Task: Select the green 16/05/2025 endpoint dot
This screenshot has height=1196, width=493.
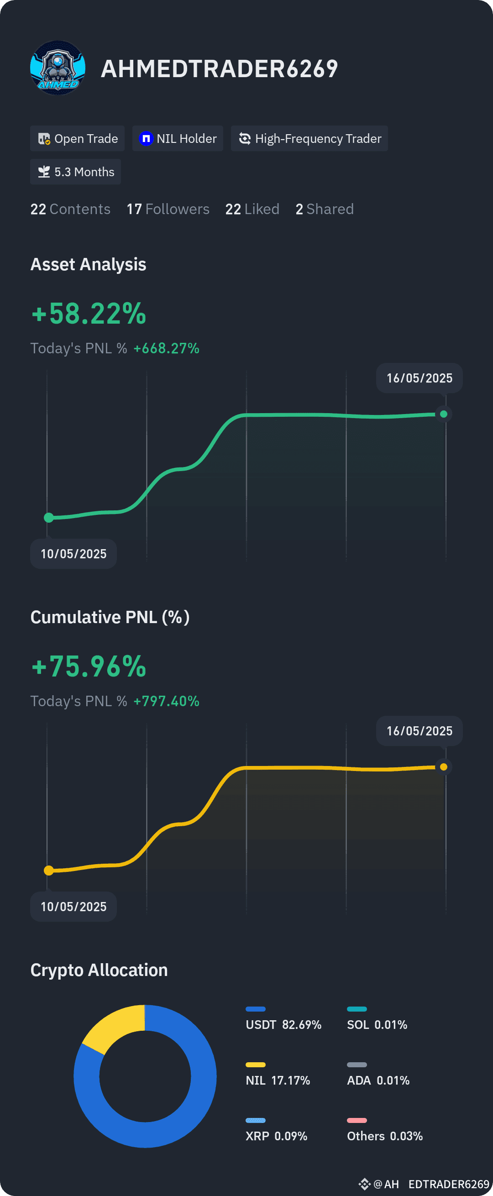Action: coord(443,414)
